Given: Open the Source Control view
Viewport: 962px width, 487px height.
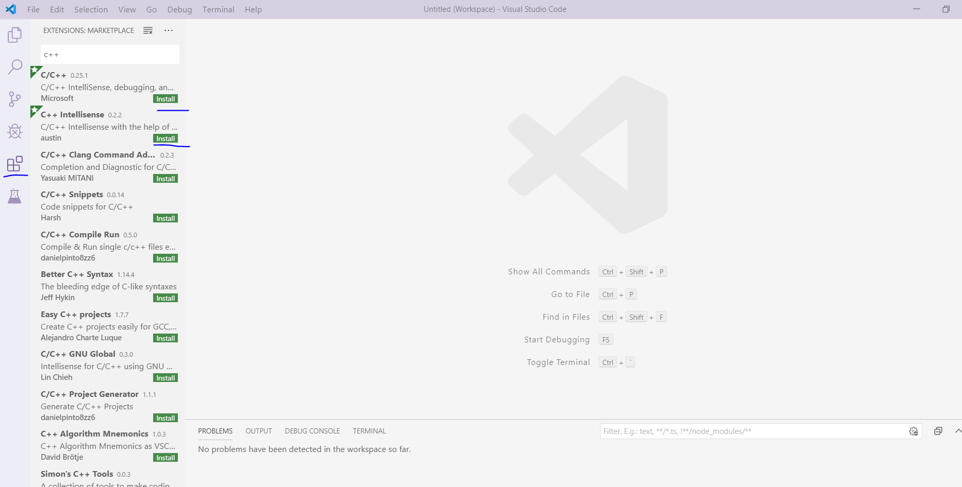Looking at the screenshot, I should point(15,99).
